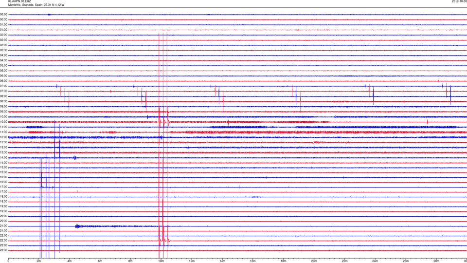The height and width of the screenshot is (263, 467).
Task: Pick the 12m minute axis label
Action: [192, 261]
